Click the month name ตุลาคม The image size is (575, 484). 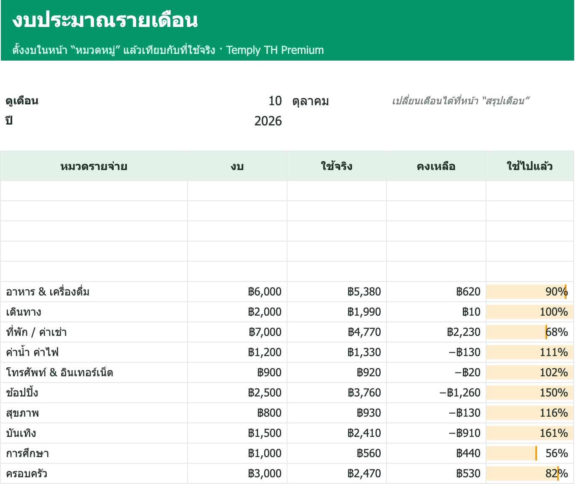pyautogui.click(x=311, y=101)
